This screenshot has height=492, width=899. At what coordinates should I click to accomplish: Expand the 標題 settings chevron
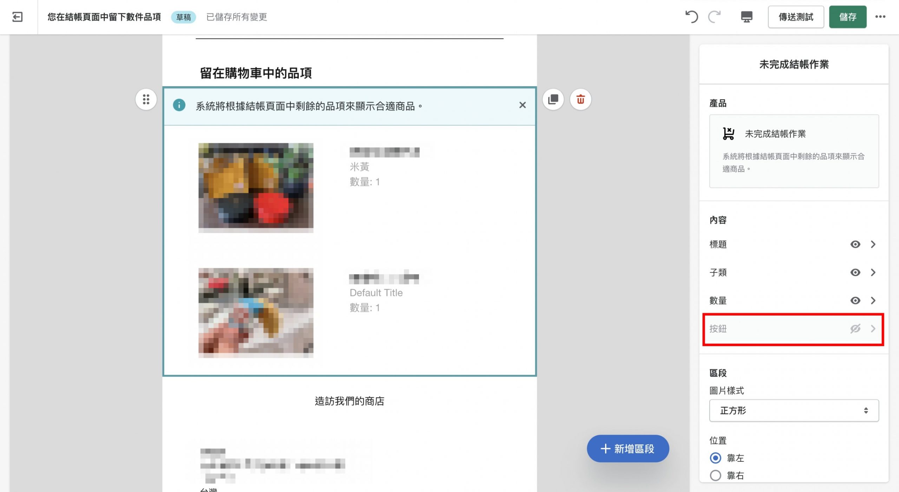tap(873, 244)
